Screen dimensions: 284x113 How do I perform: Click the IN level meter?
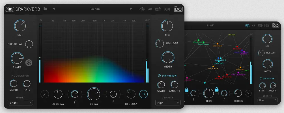[40, 53]
